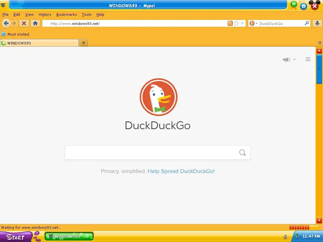Follow the Help Spread DuckDuckGo! link
This screenshot has height=242, width=323.
tap(181, 171)
